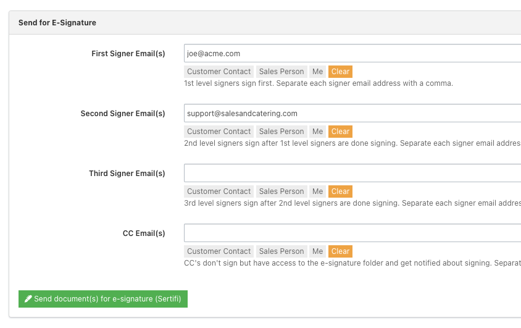Focus the First Signer Email(s) field
The height and width of the screenshot is (328, 521).
352,54
